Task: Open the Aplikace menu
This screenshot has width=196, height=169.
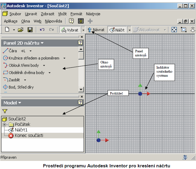Action: (x=11, y=21)
